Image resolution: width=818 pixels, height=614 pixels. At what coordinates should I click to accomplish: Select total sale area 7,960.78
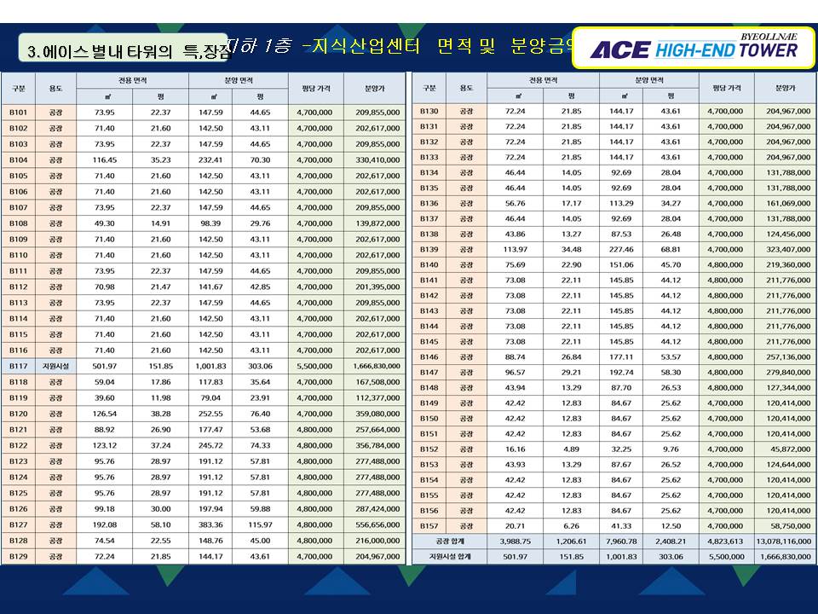[x=621, y=542]
